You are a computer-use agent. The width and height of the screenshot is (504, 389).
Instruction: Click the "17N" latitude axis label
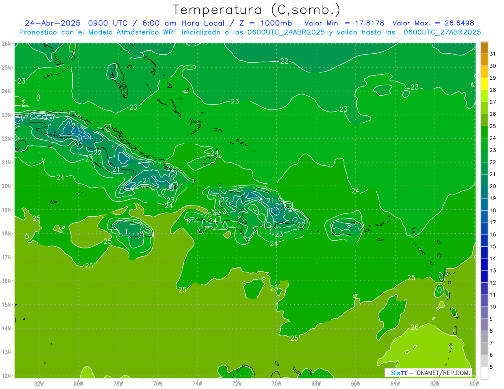click(x=6, y=257)
